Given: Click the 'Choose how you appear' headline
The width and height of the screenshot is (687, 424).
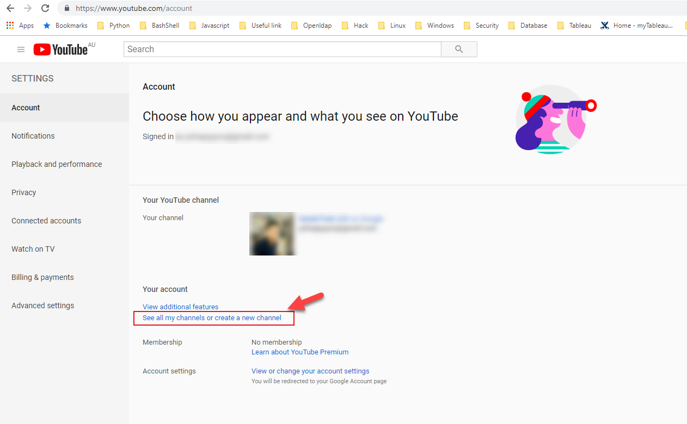Looking at the screenshot, I should tap(300, 116).
